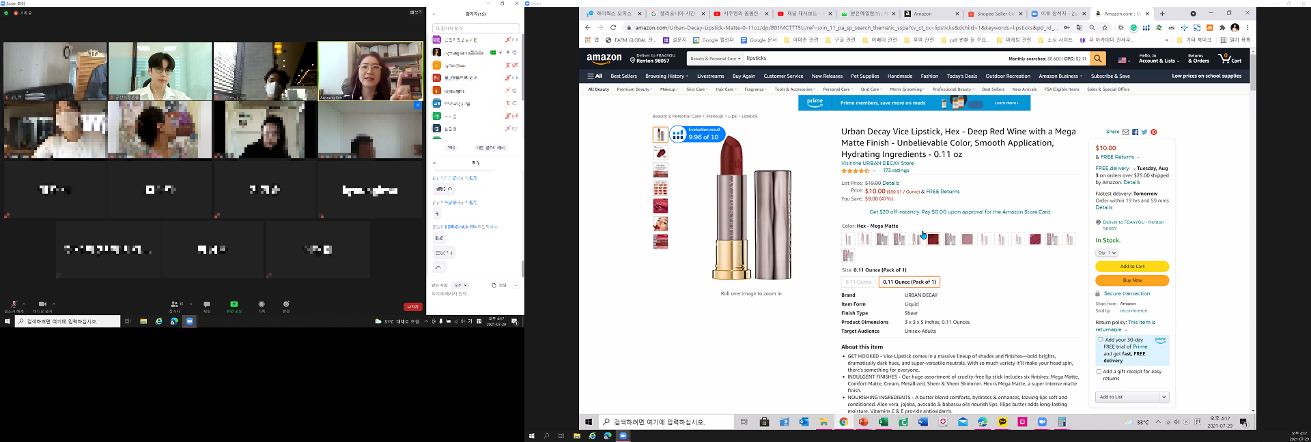The height and width of the screenshot is (442, 1311).
Task: Expand the star ratings breakdown arrow
Action: (874, 171)
